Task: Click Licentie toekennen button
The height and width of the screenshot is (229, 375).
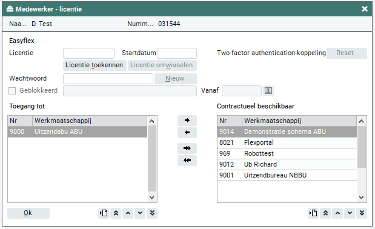Action: (x=95, y=65)
